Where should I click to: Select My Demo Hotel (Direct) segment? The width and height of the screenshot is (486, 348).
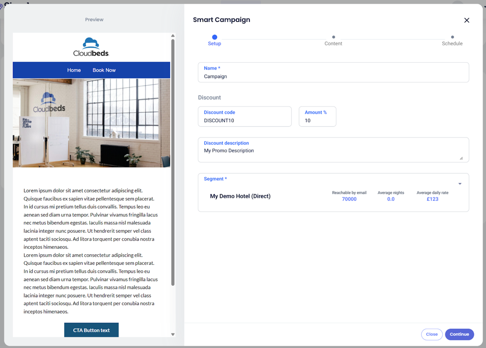point(240,196)
